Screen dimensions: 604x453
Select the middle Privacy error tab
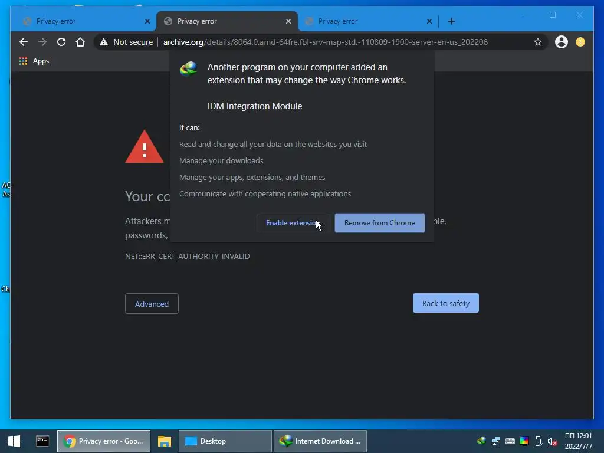[x=226, y=21]
